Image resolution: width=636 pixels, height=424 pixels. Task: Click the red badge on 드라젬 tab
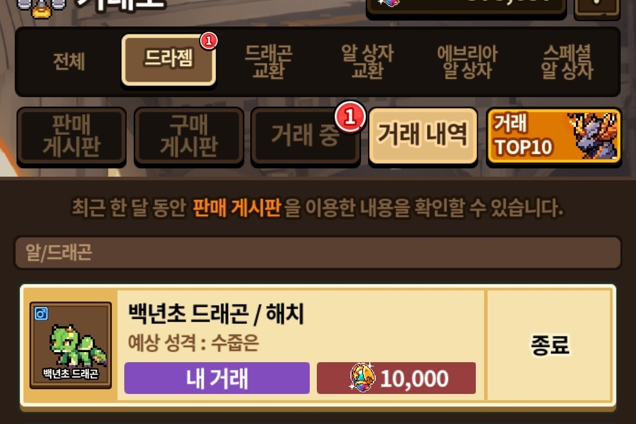(209, 41)
